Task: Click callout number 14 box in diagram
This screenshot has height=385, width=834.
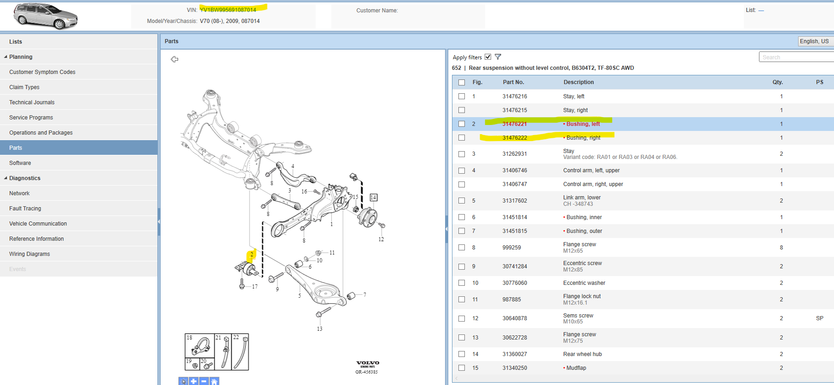Action: pos(373,197)
